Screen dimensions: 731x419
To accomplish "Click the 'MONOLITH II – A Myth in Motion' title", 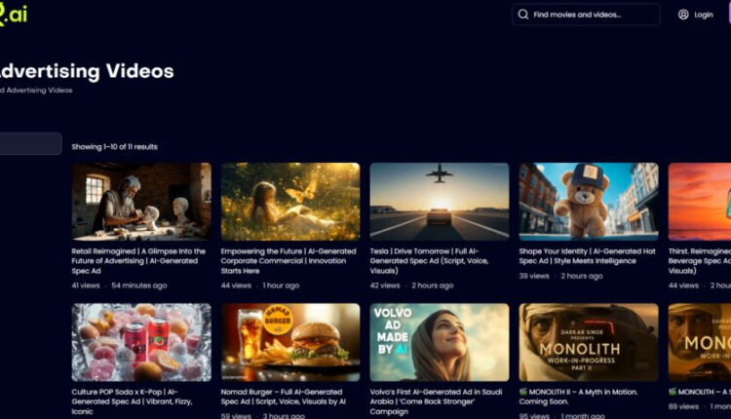I will point(579,397).
